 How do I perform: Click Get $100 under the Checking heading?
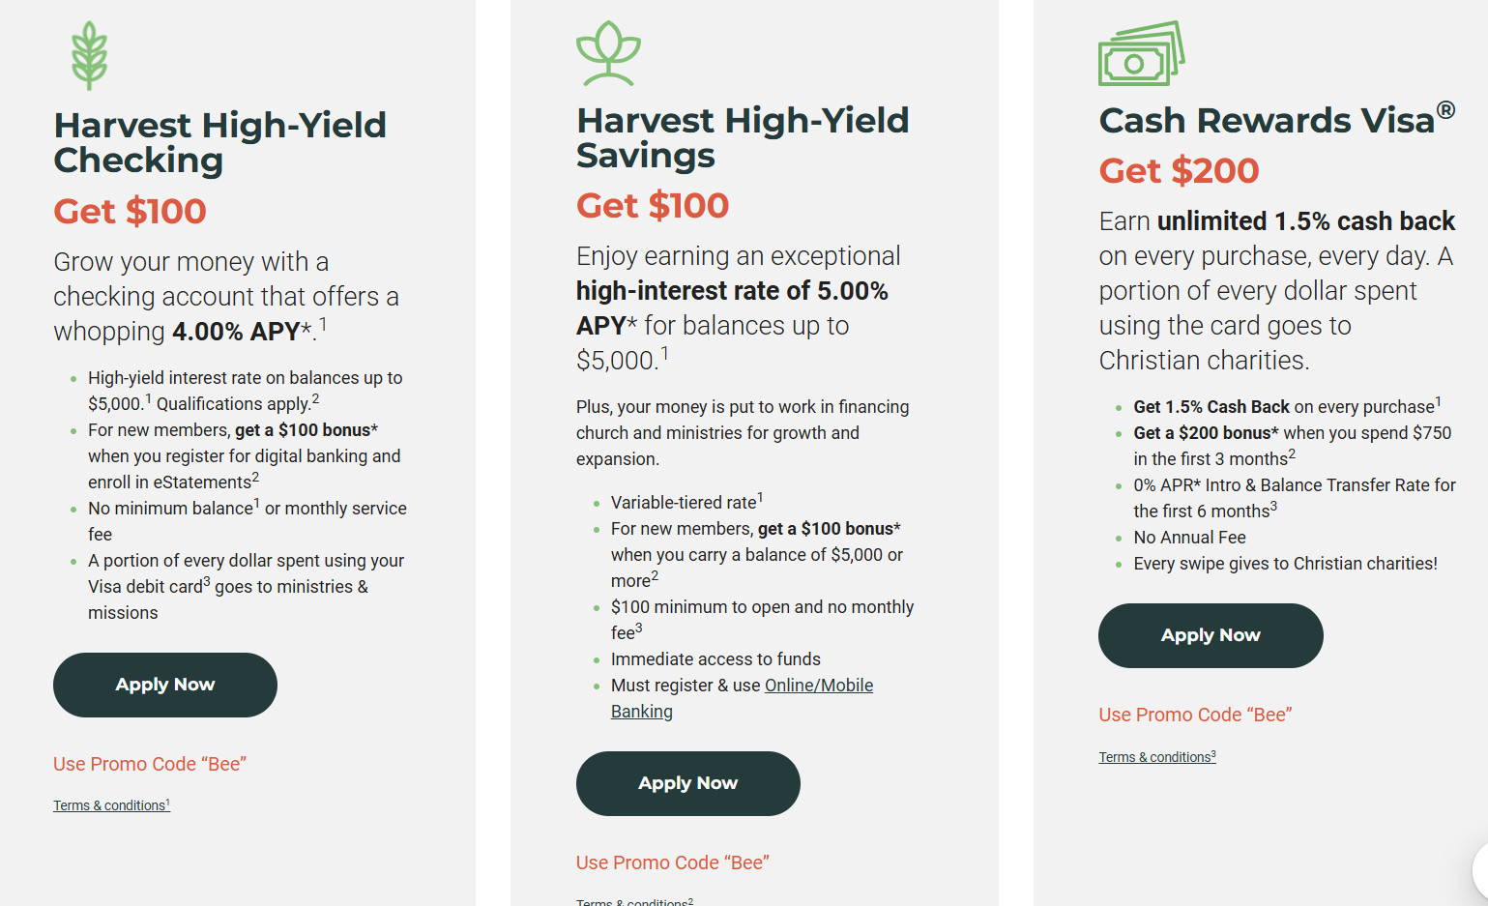coord(130,211)
